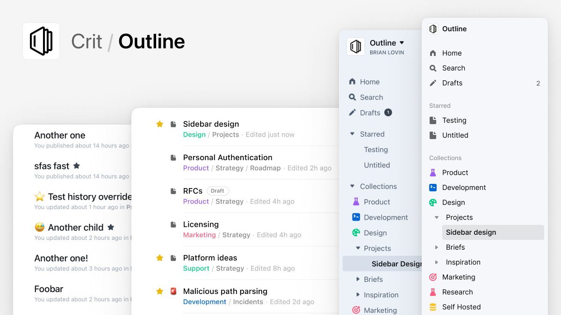This screenshot has width=561, height=315.
Task: Expand the Briefs folder in the right sidebar
Action: (437, 247)
